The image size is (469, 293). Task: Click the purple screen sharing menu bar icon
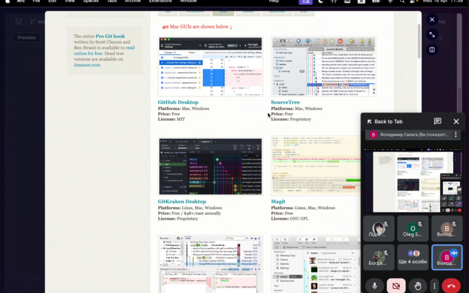305,2
